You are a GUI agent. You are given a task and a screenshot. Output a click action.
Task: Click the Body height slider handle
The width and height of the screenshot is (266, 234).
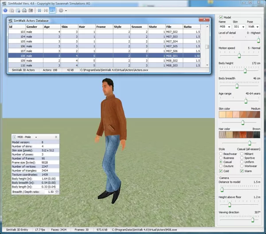(x=245, y=71)
